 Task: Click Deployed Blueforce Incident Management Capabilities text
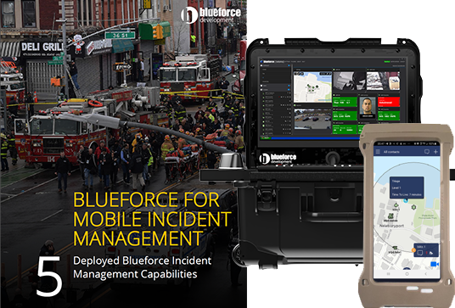click(143, 267)
